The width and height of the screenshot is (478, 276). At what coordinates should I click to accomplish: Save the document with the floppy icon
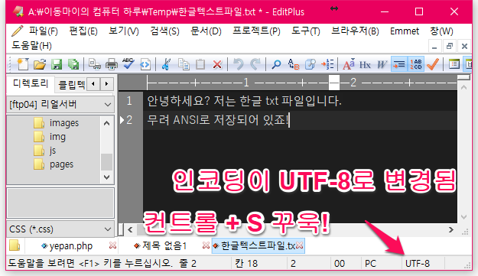point(57,64)
